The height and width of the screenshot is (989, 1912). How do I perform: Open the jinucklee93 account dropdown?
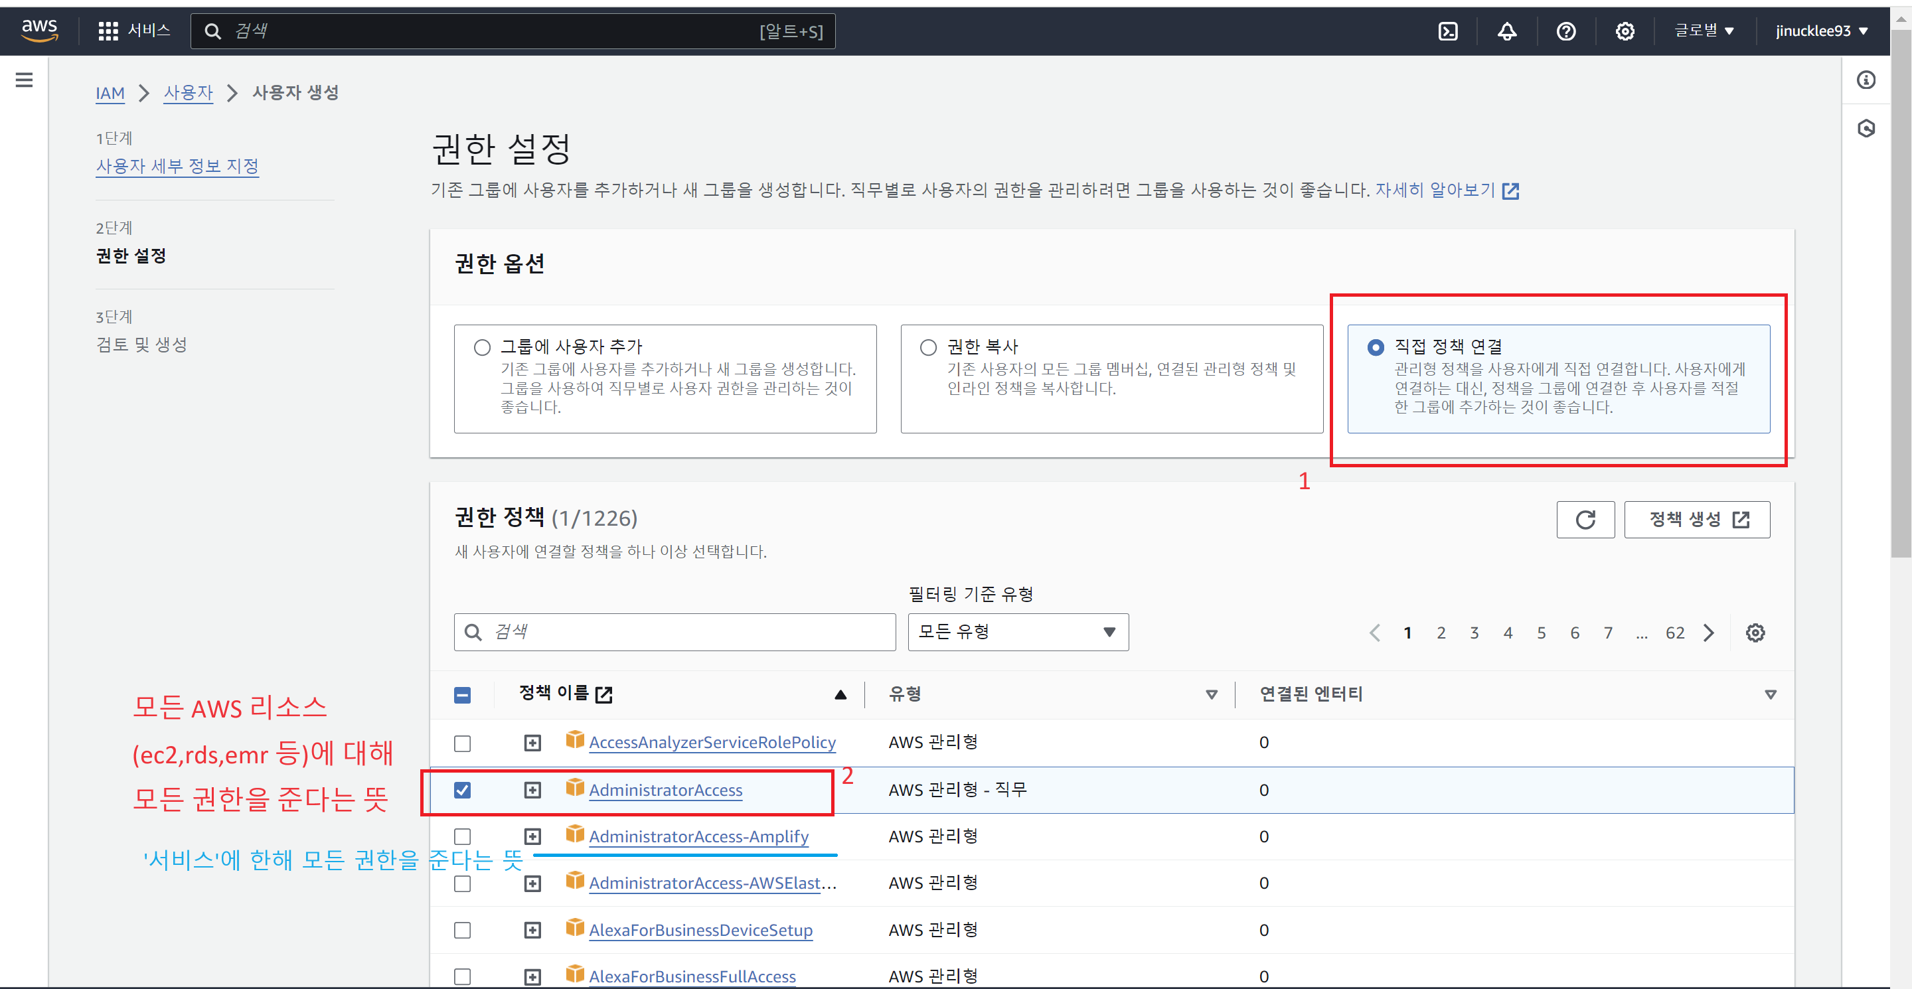coord(1822,31)
